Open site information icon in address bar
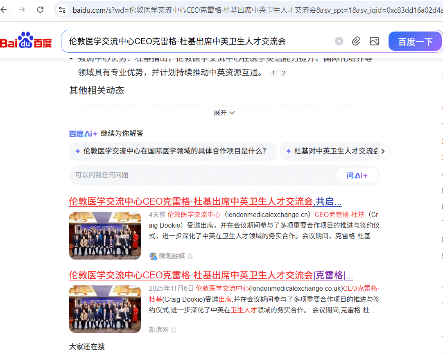The height and width of the screenshot is (357, 443). (62, 10)
